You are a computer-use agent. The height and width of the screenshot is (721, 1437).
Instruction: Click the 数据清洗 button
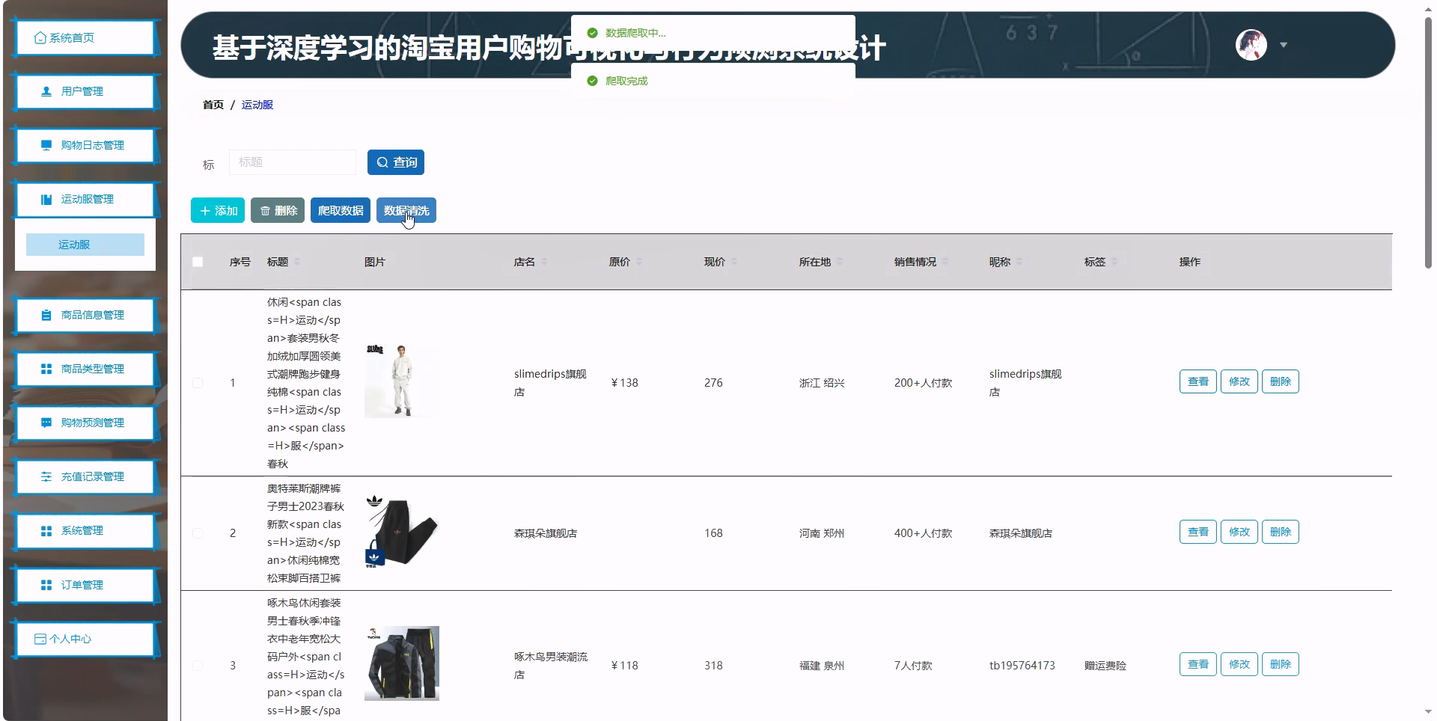407,210
